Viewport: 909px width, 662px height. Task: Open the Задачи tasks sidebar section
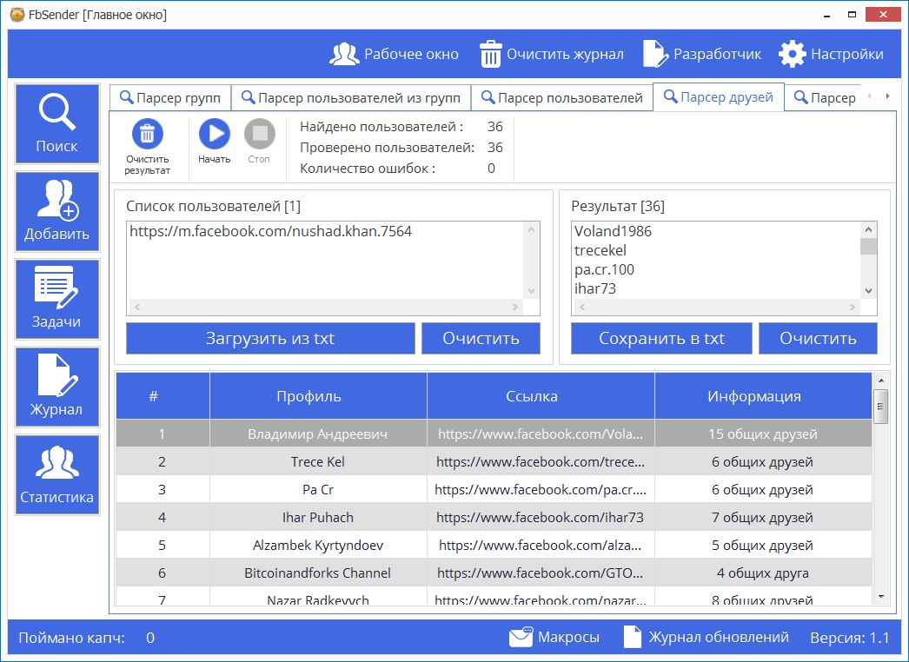(x=56, y=299)
